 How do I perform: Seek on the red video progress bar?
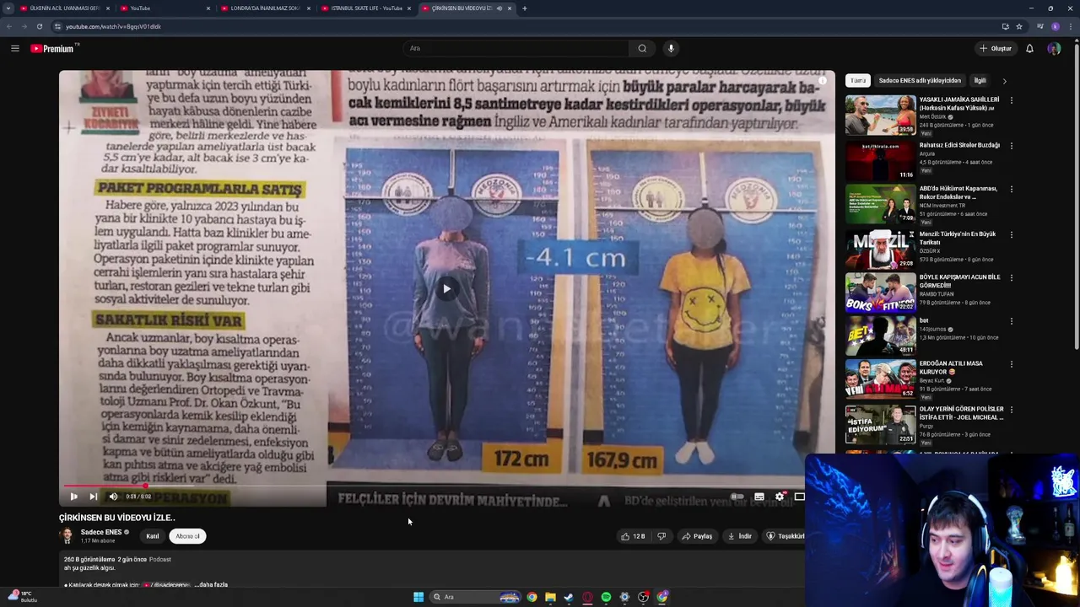pos(446,486)
